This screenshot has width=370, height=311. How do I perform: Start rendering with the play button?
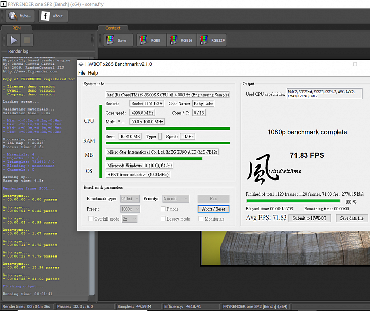click(14, 40)
